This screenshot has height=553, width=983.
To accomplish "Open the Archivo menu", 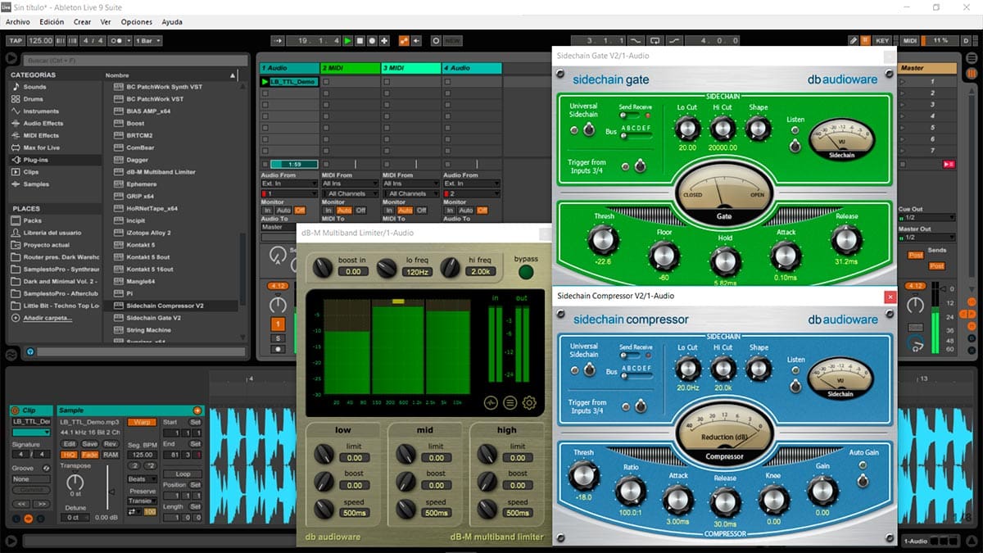I will (x=18, y=22).
